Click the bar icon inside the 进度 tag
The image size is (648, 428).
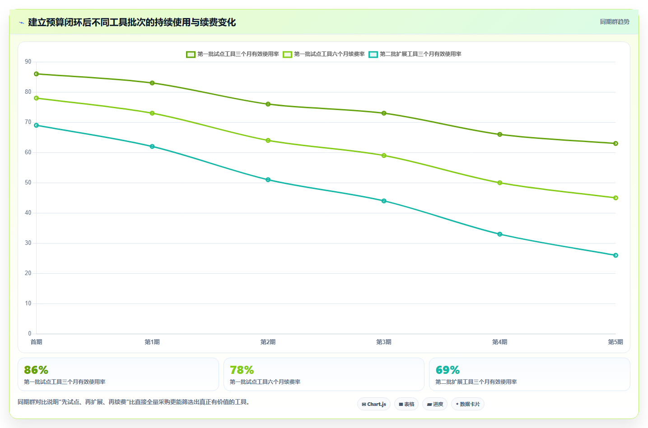[x=429, y=405]
